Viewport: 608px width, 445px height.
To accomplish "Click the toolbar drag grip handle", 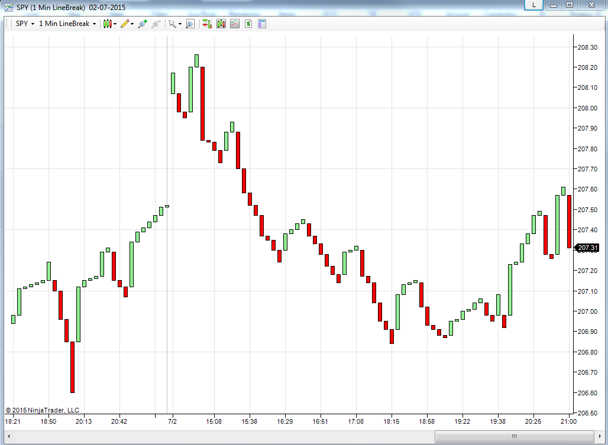I will pyautogui.click(x=7, y=24).
